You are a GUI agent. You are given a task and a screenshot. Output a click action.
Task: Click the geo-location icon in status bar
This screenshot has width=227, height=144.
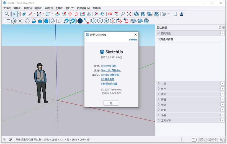[5, 139]
